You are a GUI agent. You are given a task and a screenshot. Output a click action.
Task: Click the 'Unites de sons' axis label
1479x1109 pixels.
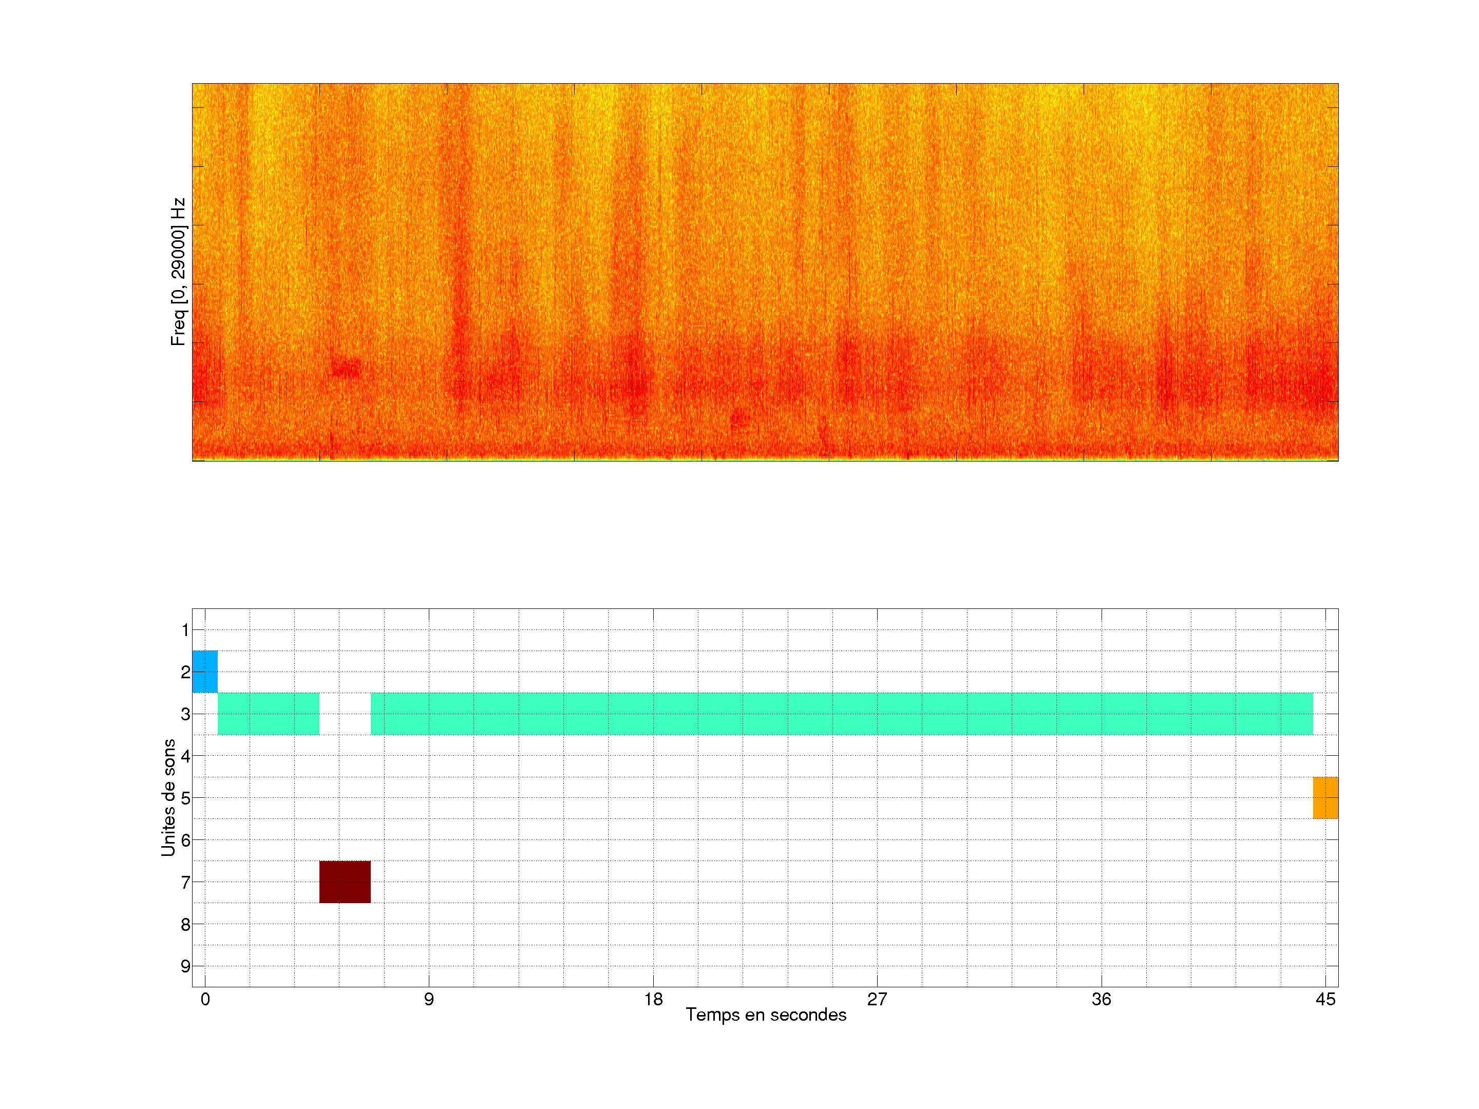click(168, 797)
